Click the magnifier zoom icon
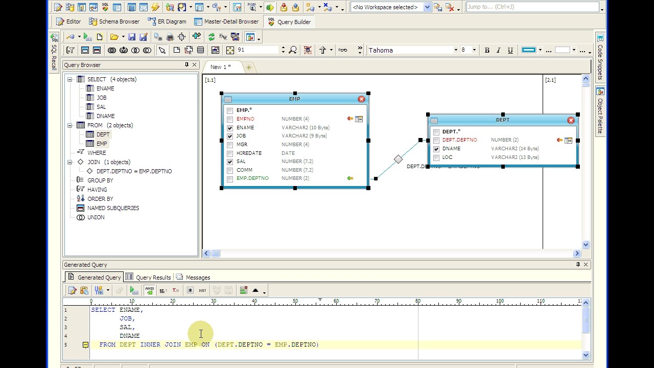Image resolution: width=654 pixels, height=368 pixels. click(293, 50)
